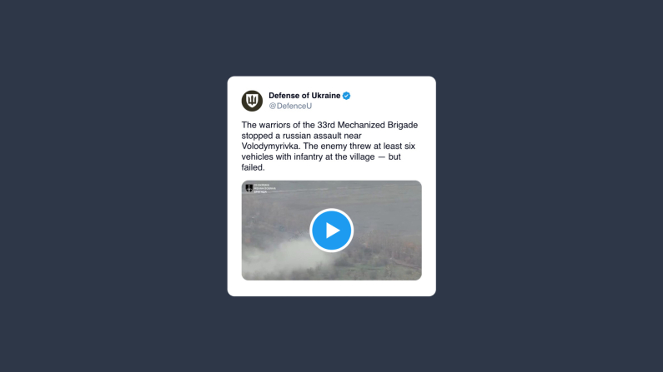Click white card space below the video

click(332, 288)
